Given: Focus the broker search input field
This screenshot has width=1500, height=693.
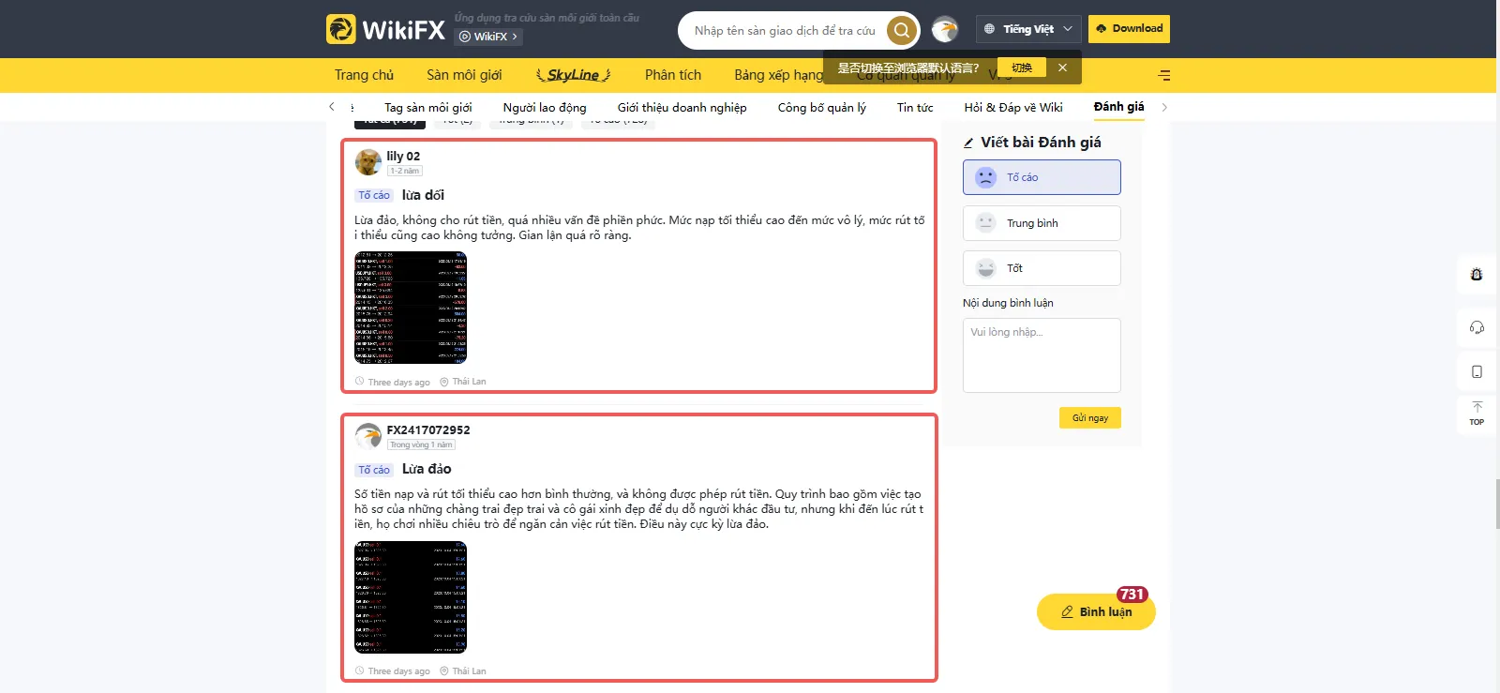Looking at the screenshot, I should [786, 31].
